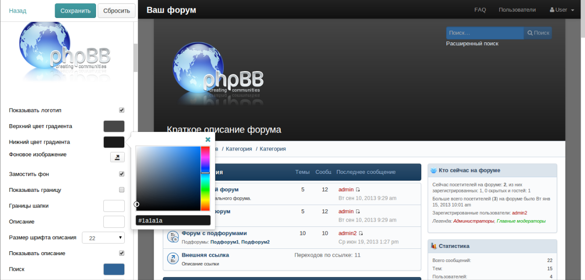585x280 pixels.
Task: Toggle the Показывать описание checkbox
Action: coord(122,253)
